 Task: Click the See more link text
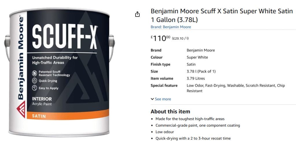coord(163,99)
